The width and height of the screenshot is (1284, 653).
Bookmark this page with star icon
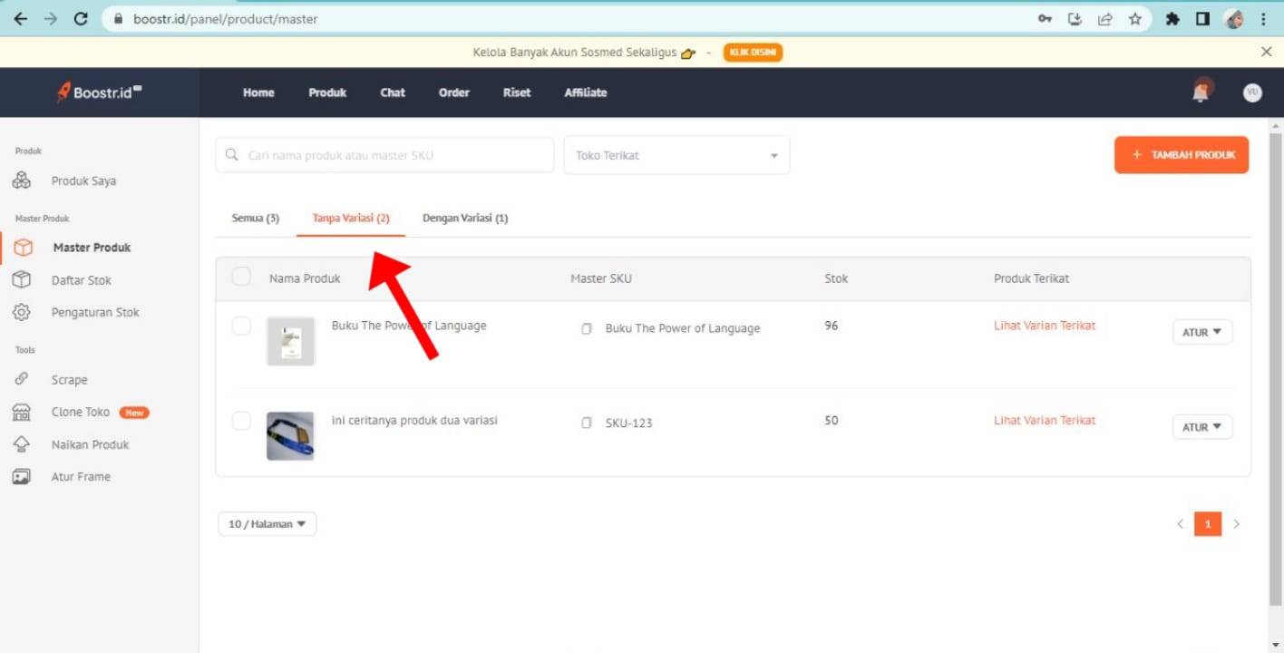coord(1134,18)
